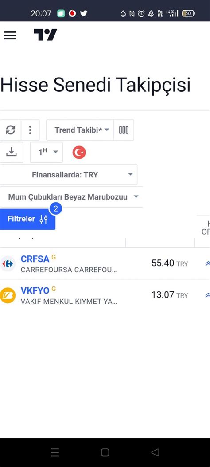Image resolution: width=210 pixels, height=467 pixels.
Task: Open the VKFYO company logo
Action: (8, 295)
